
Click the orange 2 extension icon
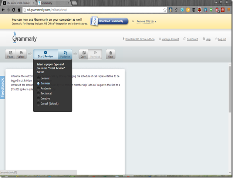coord(188,10)
